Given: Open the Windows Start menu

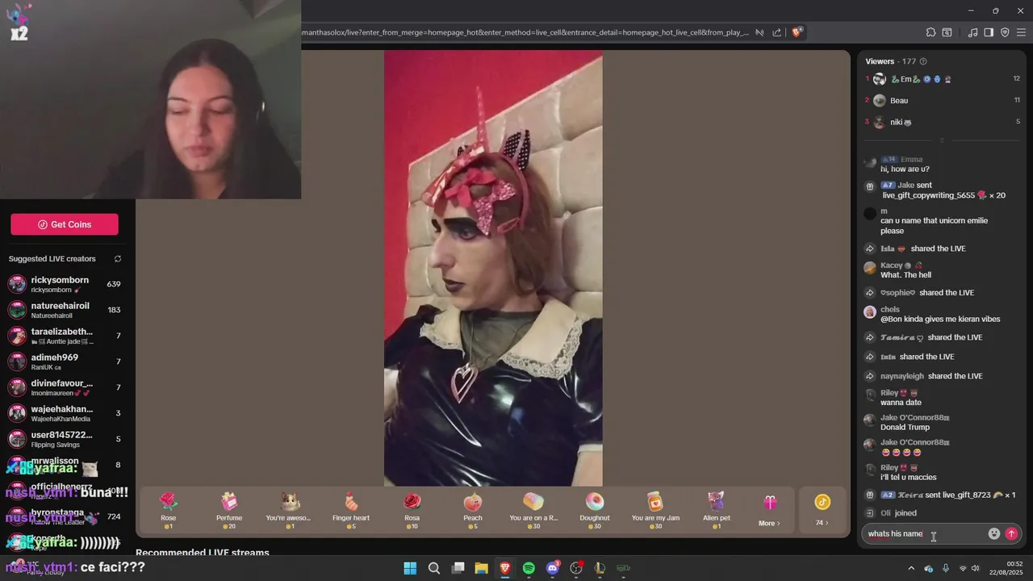Looking at the screenshot, I should point(410,568).
